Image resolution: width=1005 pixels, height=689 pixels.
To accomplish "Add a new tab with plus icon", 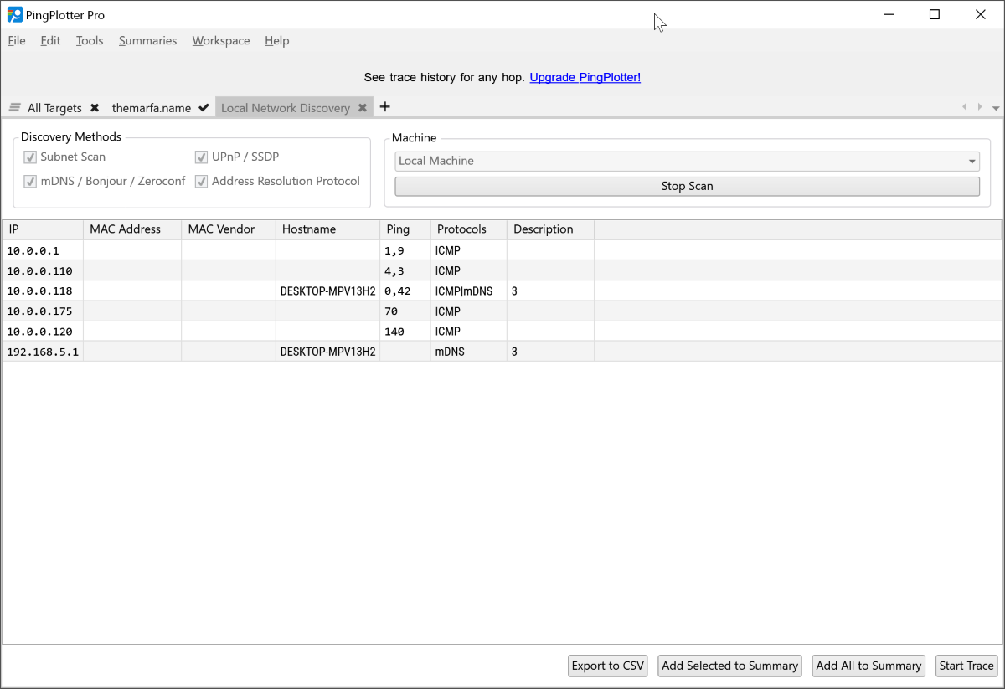I will tap(385, 107).
